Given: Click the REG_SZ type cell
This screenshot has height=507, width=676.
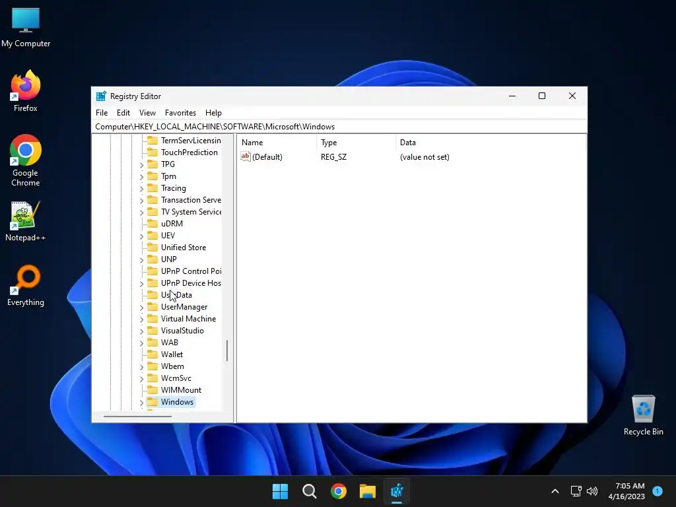Looking at the screenshot, I should click(x=333, y=157).
